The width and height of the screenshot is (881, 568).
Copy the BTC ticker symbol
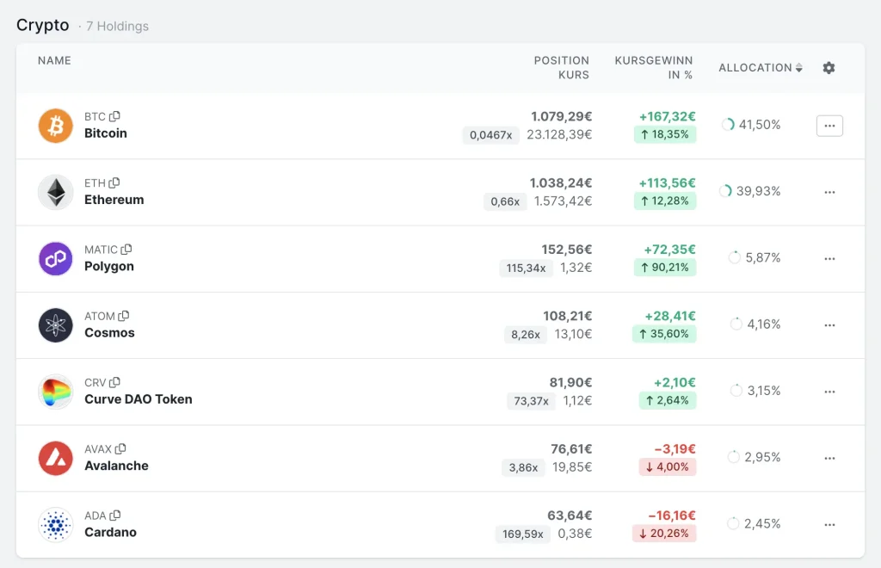pyautogui.click(x=115, y=116)
